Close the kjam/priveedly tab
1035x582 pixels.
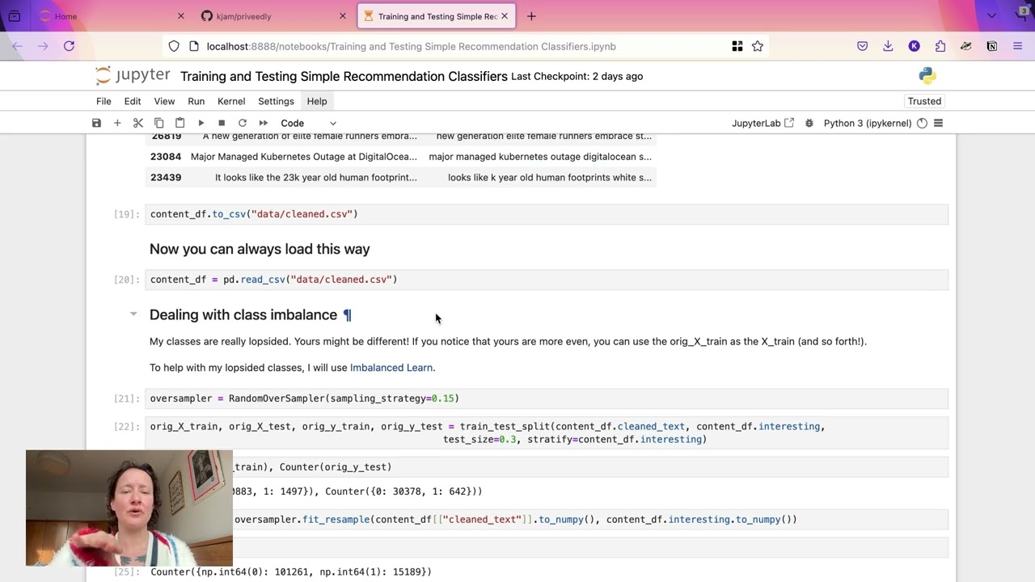[343, 16]
